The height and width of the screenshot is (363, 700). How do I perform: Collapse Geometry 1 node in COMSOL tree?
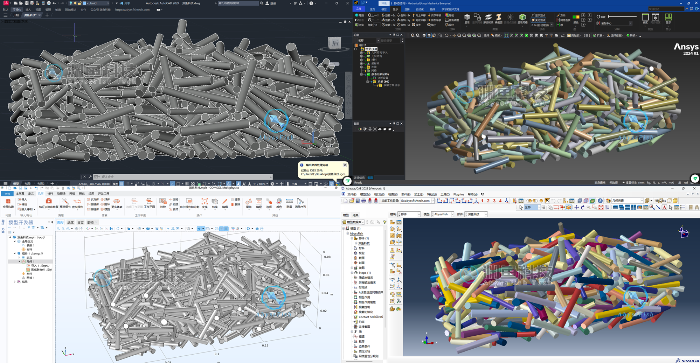point(19,261)
